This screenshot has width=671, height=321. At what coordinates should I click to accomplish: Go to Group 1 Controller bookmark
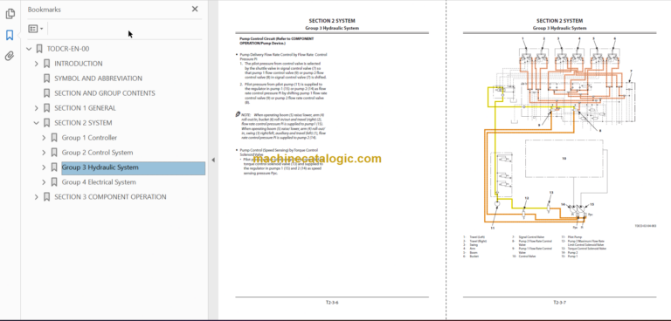(x=89, y=138)
